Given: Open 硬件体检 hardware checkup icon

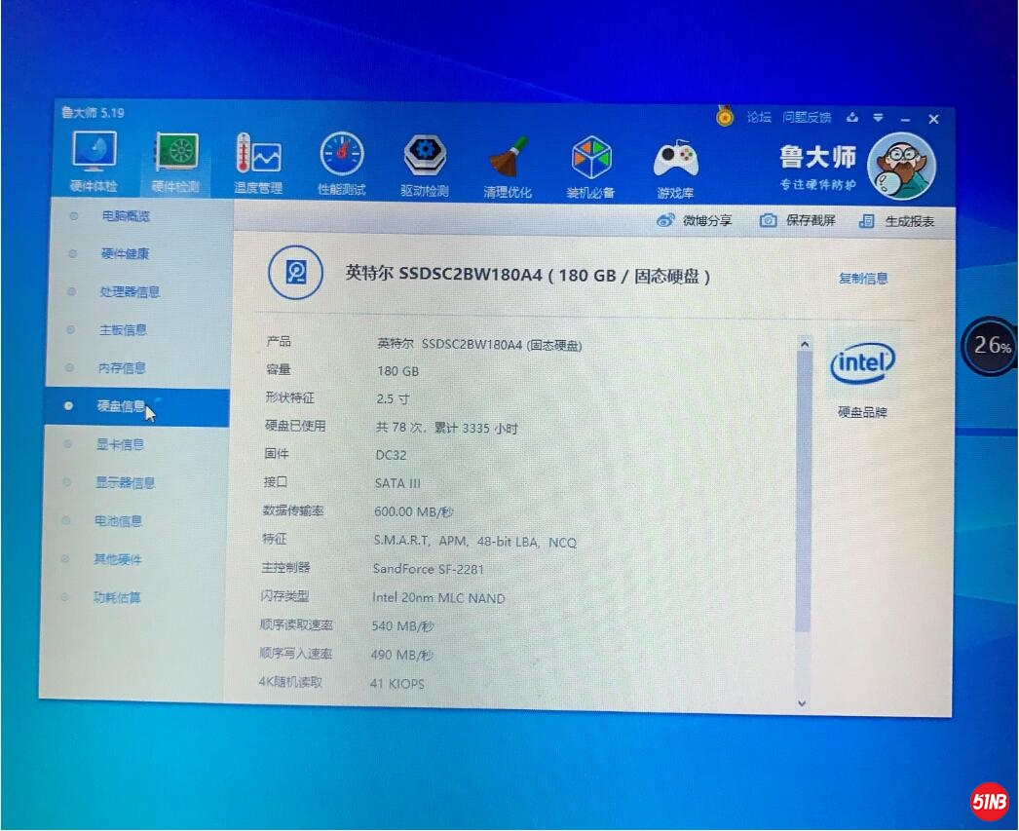Looking at the screenshot, I should tap(94, 161).
